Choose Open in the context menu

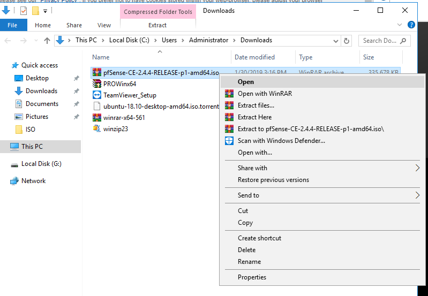tap(322, 82)
